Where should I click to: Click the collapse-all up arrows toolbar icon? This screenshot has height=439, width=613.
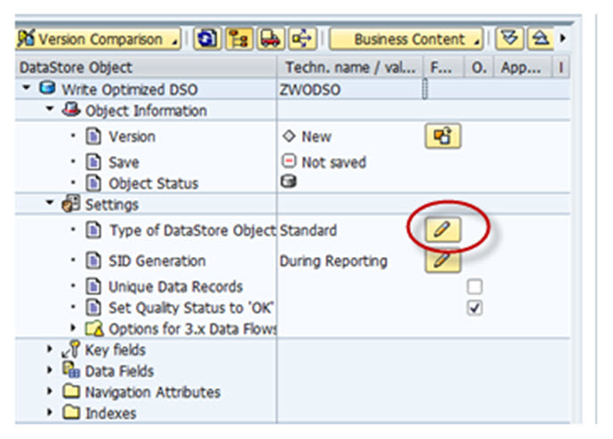click(541, 39)
